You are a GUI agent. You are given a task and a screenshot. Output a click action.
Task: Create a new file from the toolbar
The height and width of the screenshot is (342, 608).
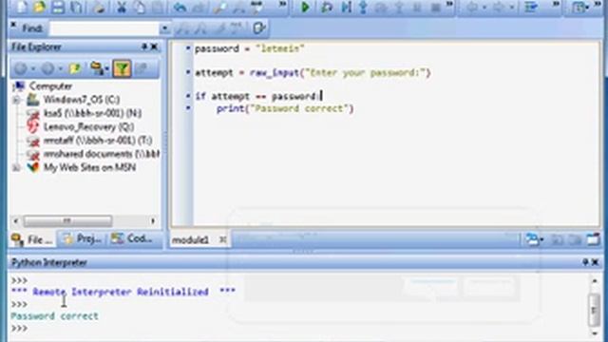point(21,7)
